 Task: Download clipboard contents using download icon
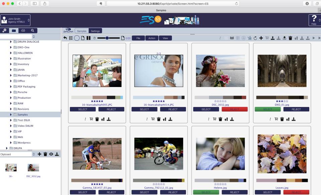click(57, 154)
